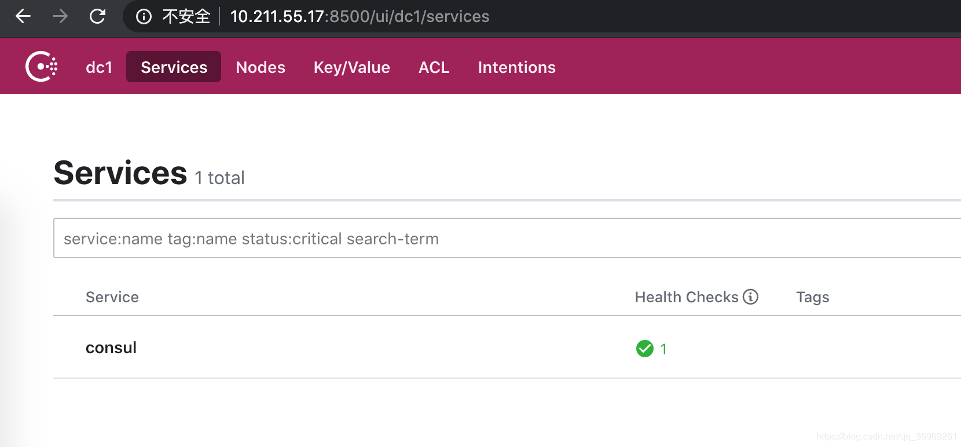Switch to the Services tab
This screenshot has width=961, height=447.
point(174,67)
